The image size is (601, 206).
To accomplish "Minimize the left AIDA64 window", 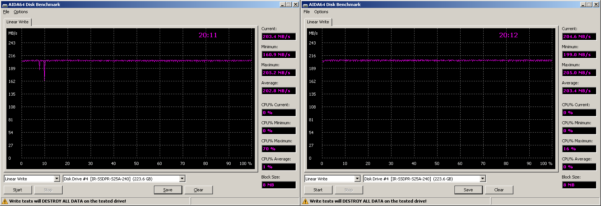I will [x=283, y=5].
